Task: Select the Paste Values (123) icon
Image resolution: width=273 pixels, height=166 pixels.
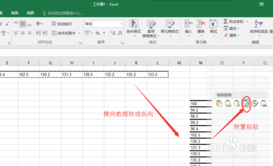Action: 228,103
